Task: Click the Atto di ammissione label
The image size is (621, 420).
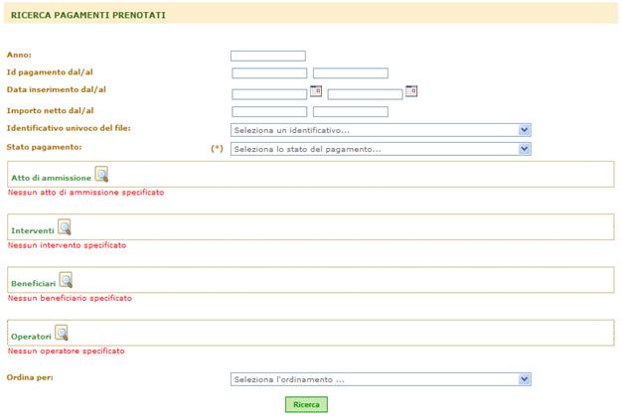Action: point(51,178)
